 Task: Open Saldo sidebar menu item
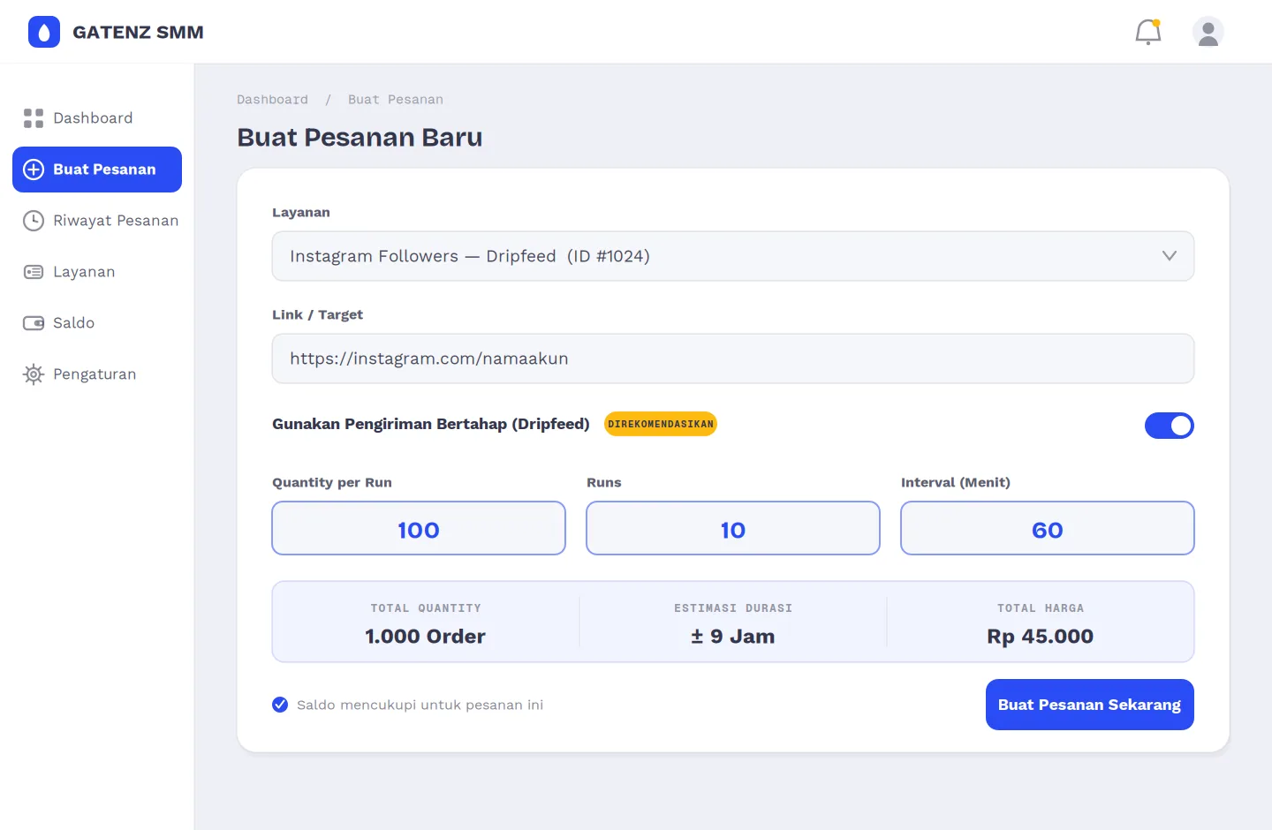click(97, 323)
